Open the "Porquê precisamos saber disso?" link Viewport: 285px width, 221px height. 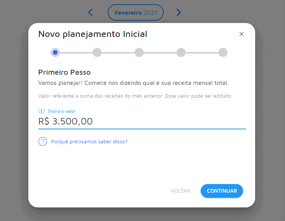coord(89,142)
